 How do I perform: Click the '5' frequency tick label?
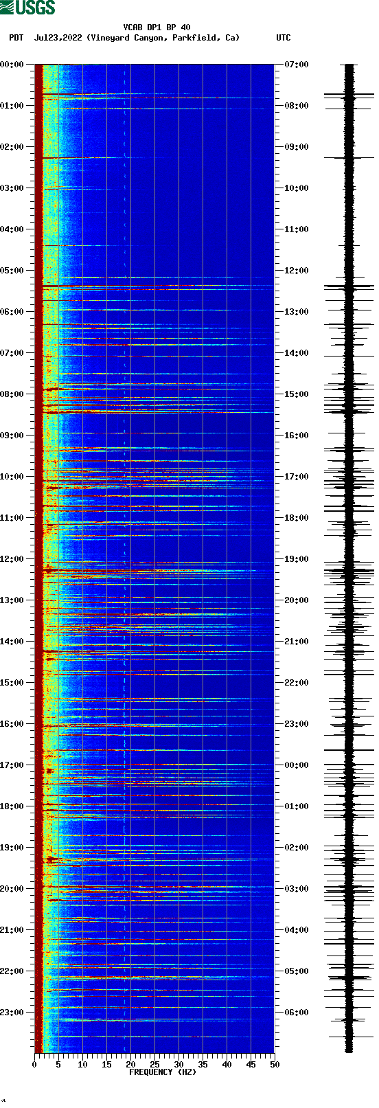click(58, 1065)
